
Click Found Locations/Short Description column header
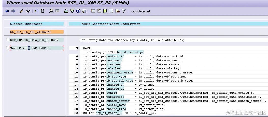[x=111, y=24]
